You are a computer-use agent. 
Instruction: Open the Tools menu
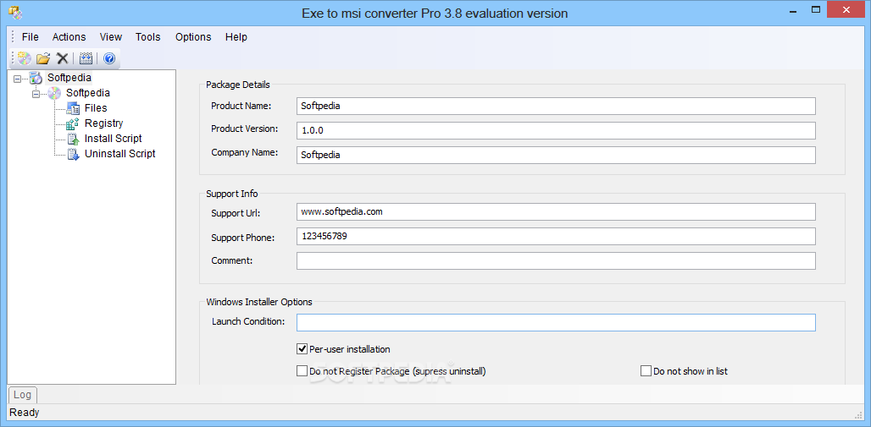pyautogui.click(x=147, y=37)
